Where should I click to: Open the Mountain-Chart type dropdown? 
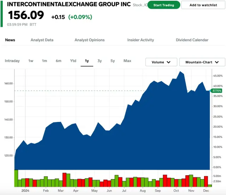point(202,62)
